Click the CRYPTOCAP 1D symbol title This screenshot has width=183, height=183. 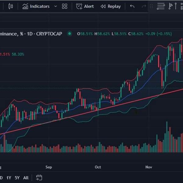31,34
